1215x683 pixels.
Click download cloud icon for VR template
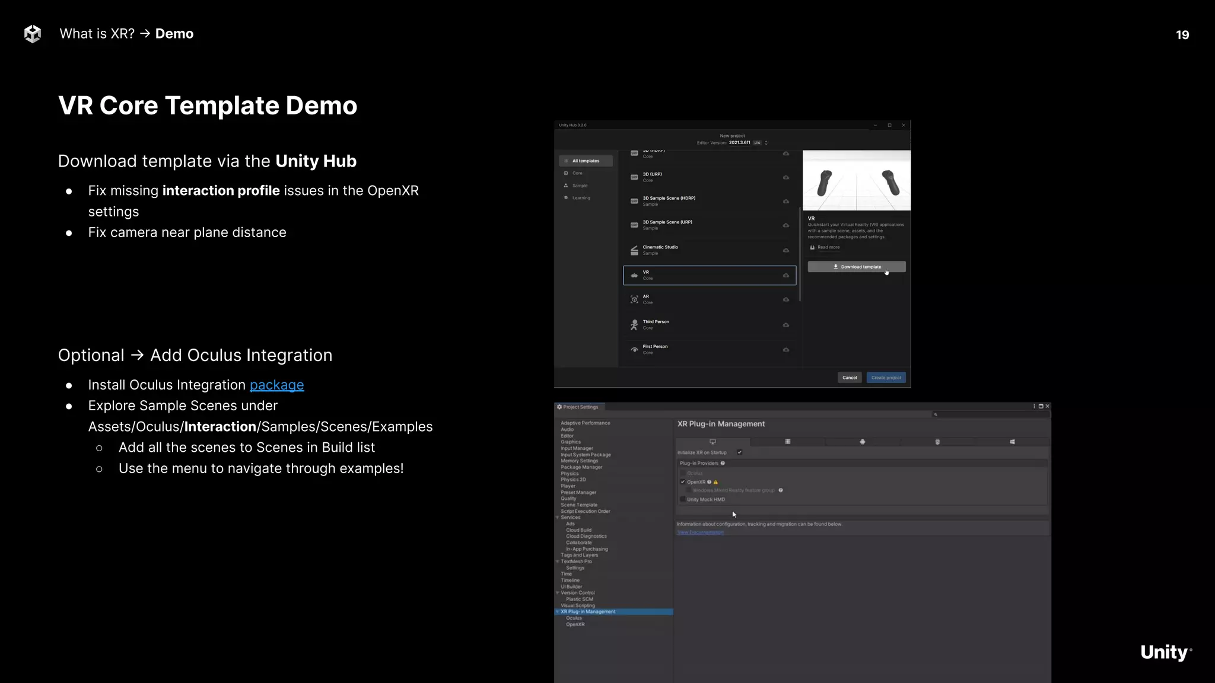(x=786, y=275)
